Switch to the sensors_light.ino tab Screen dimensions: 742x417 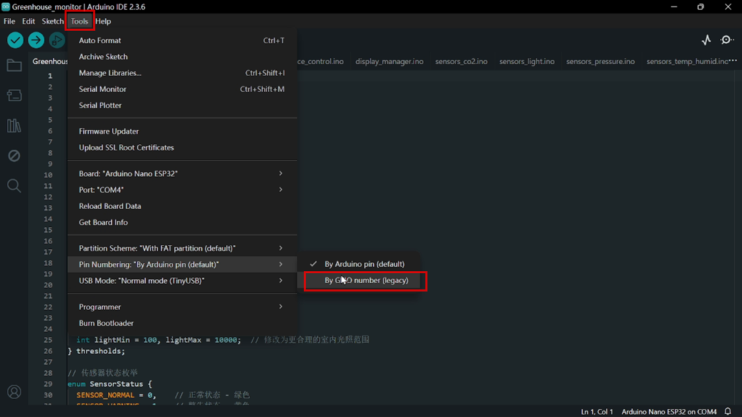527,62
